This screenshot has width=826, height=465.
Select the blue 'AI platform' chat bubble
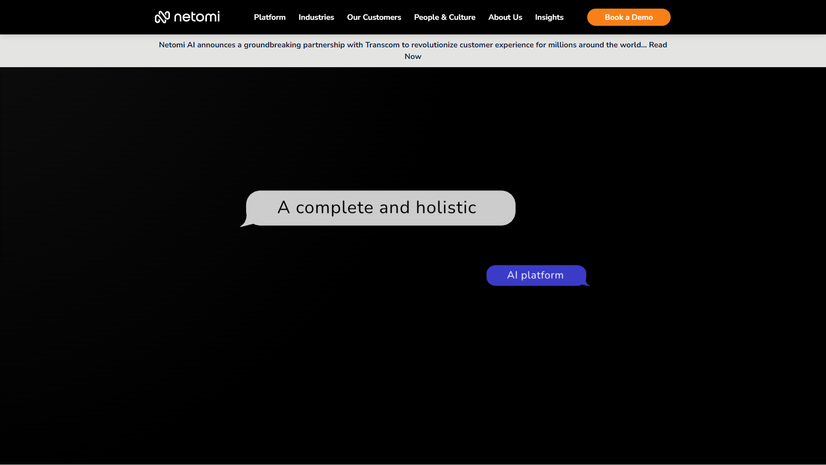(x=536, y=275)
